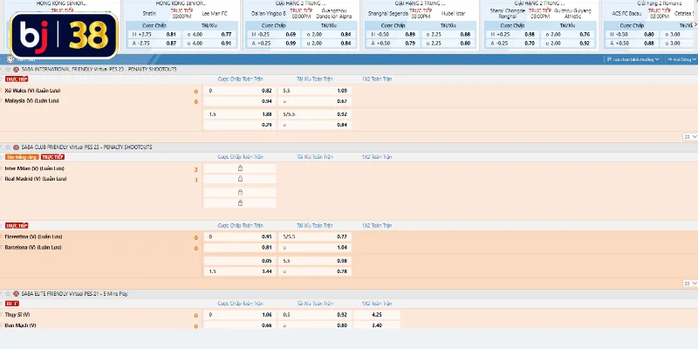The image size is (698, 349).
Task: Star the SABA Club Friendly league
Action: coord(8,147)
